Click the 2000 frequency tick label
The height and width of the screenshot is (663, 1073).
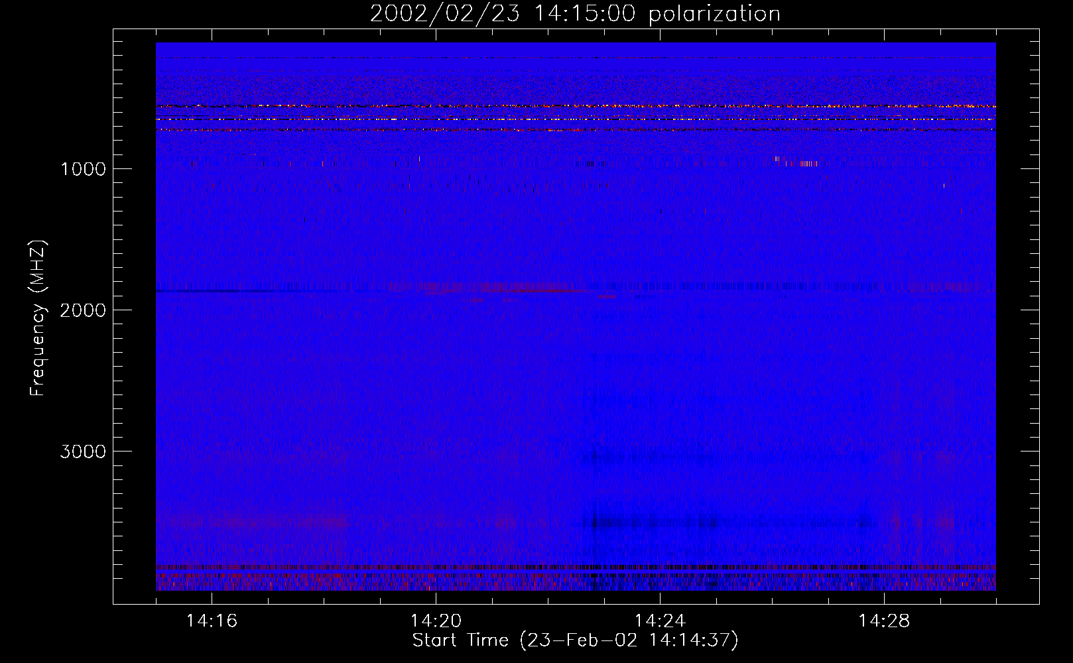[83, 310]
